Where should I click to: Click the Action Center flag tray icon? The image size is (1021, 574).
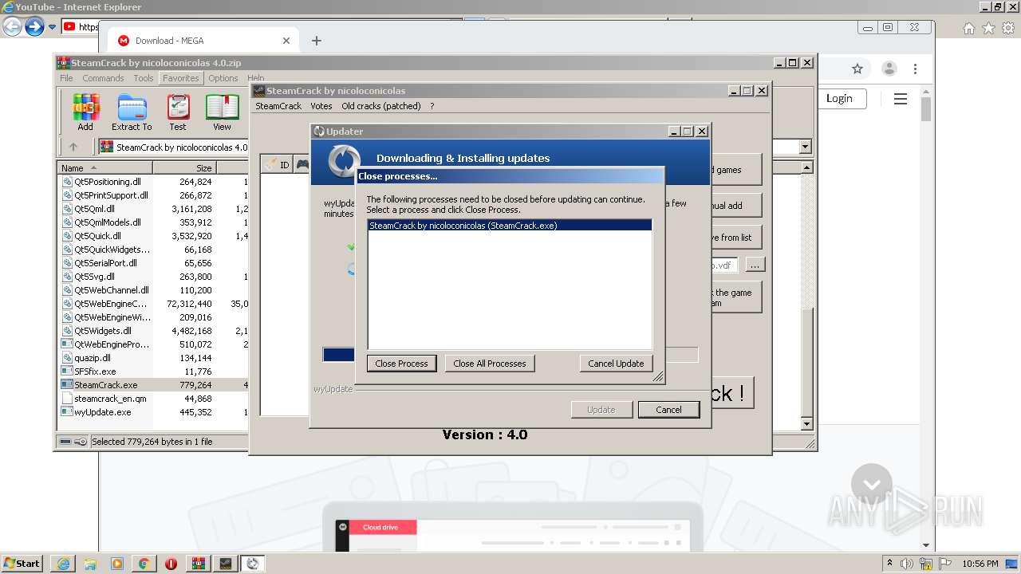945,564
